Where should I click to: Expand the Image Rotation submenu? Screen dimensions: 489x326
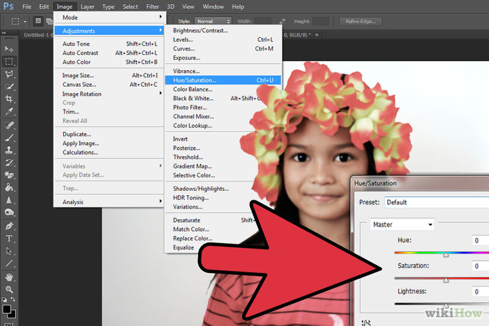(x=109, y=94)
